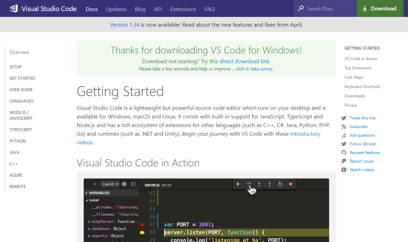Collapse the VARIABLES section
Viewport: 408px width, 242px height.
click(x=86, y=193)
